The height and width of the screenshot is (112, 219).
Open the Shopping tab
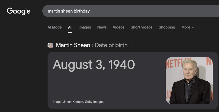click(167, 27)
